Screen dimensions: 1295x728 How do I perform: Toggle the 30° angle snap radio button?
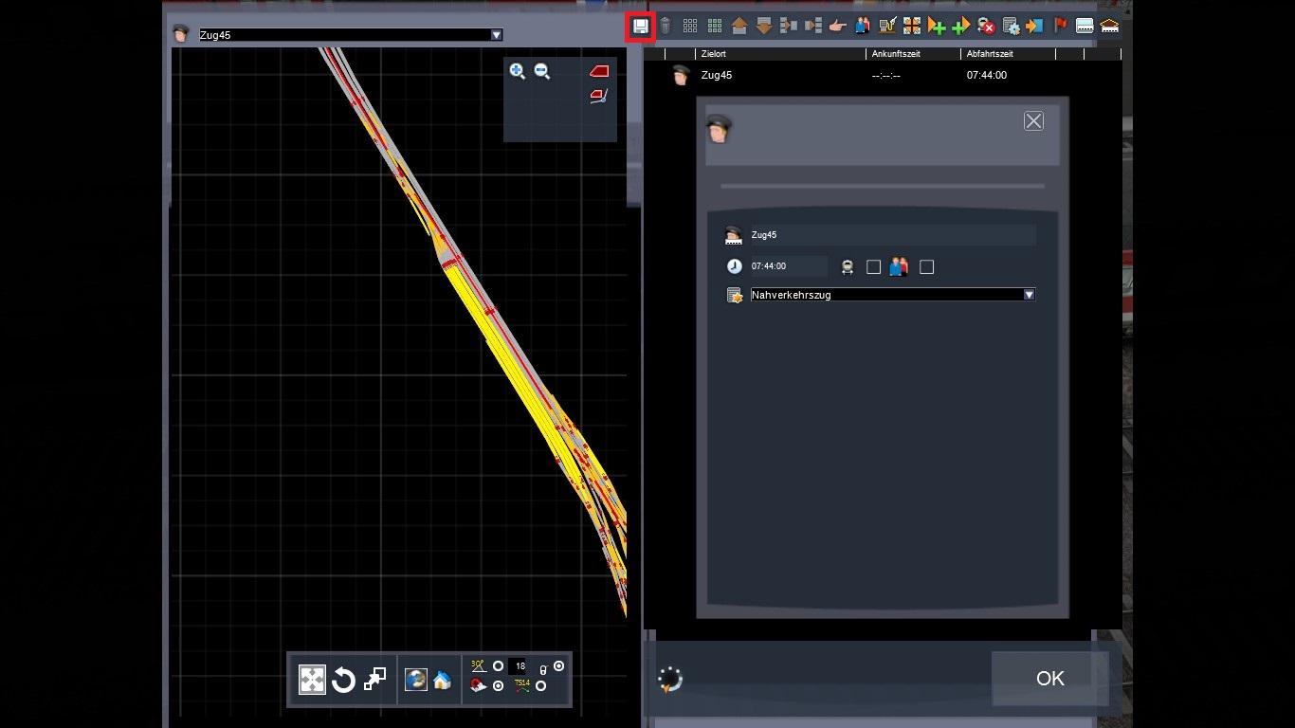pyautogui.click(x=499, y=666)
